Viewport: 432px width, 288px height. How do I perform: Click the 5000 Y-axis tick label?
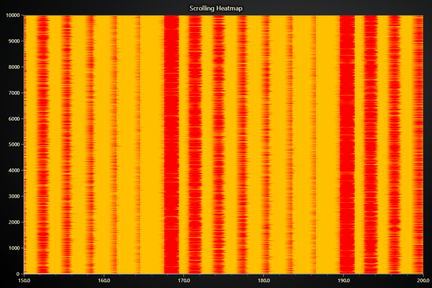[14, 144]
